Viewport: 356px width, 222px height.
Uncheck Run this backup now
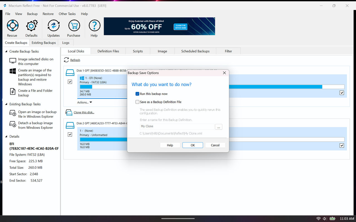137,94
